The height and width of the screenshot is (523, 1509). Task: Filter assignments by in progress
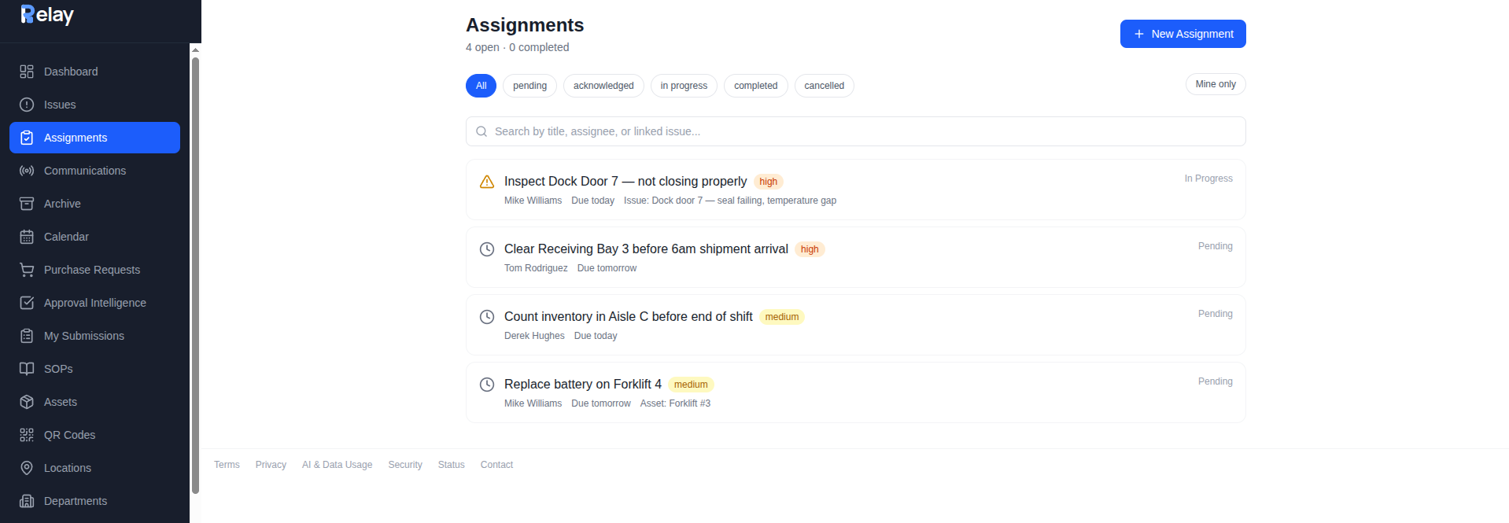click(684, 86)
